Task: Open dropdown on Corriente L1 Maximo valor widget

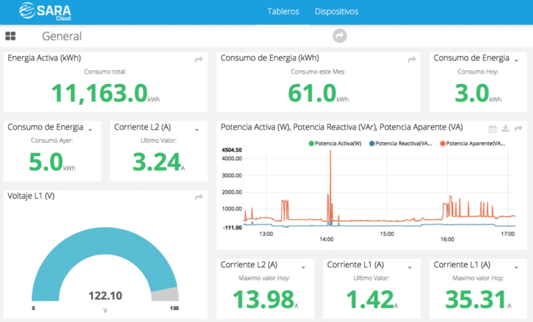Action: click(516, 266)
